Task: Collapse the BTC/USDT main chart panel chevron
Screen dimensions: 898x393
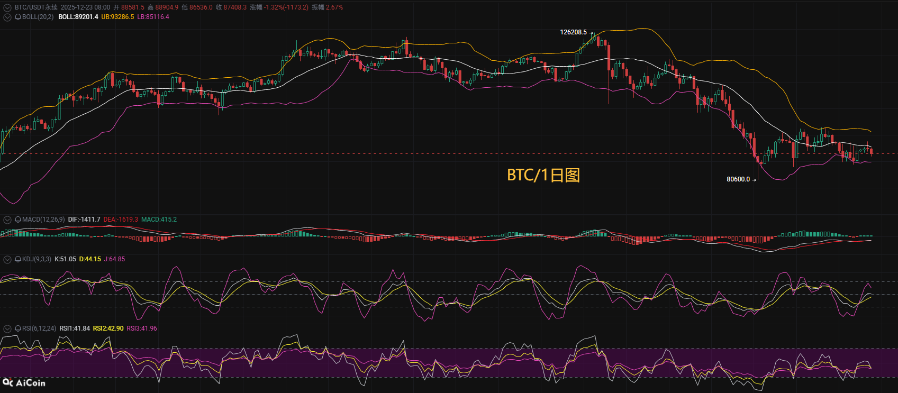Action: click(7, 7)
